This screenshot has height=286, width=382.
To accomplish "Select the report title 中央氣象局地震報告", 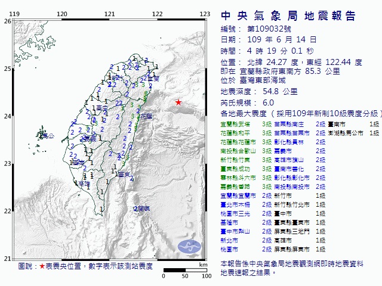I will pos(288,16).
